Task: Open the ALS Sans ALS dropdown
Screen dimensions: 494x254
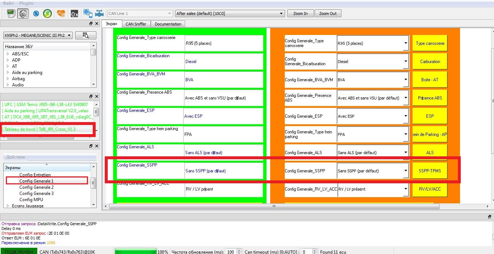Action: point(372,153)
